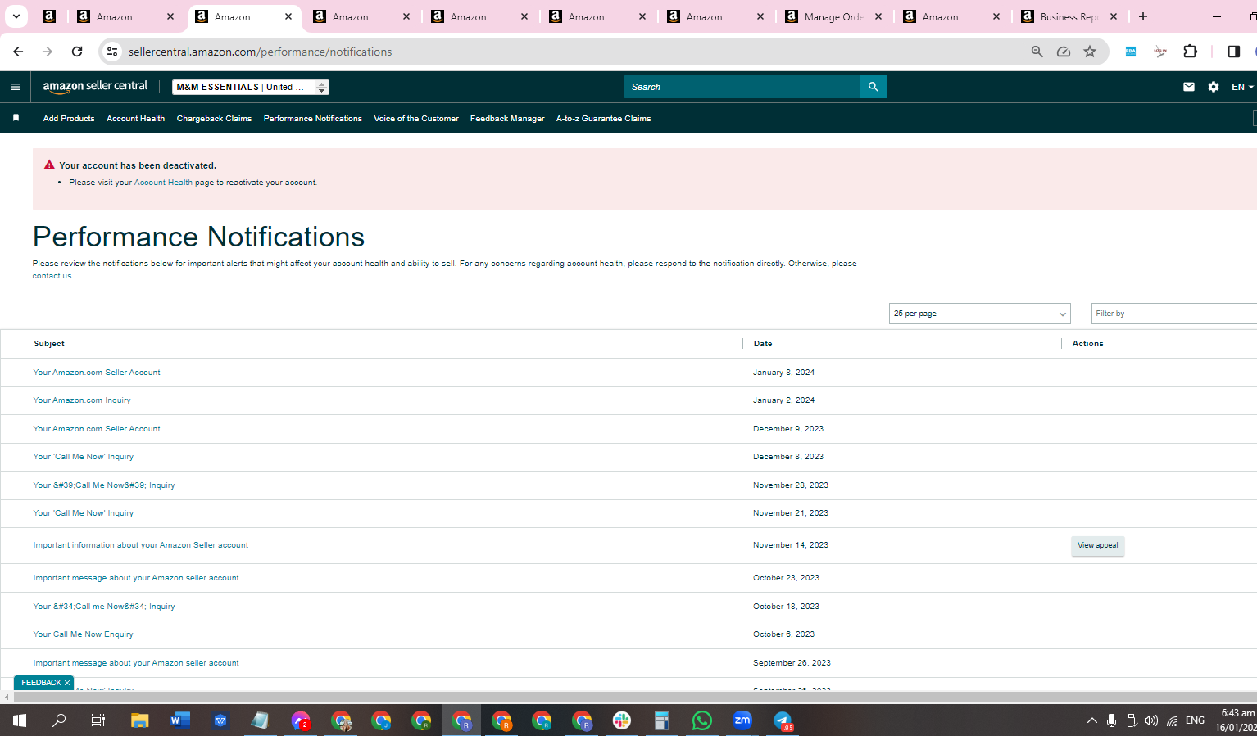Open WhatsApp from the taskbar

pos(702,720)
